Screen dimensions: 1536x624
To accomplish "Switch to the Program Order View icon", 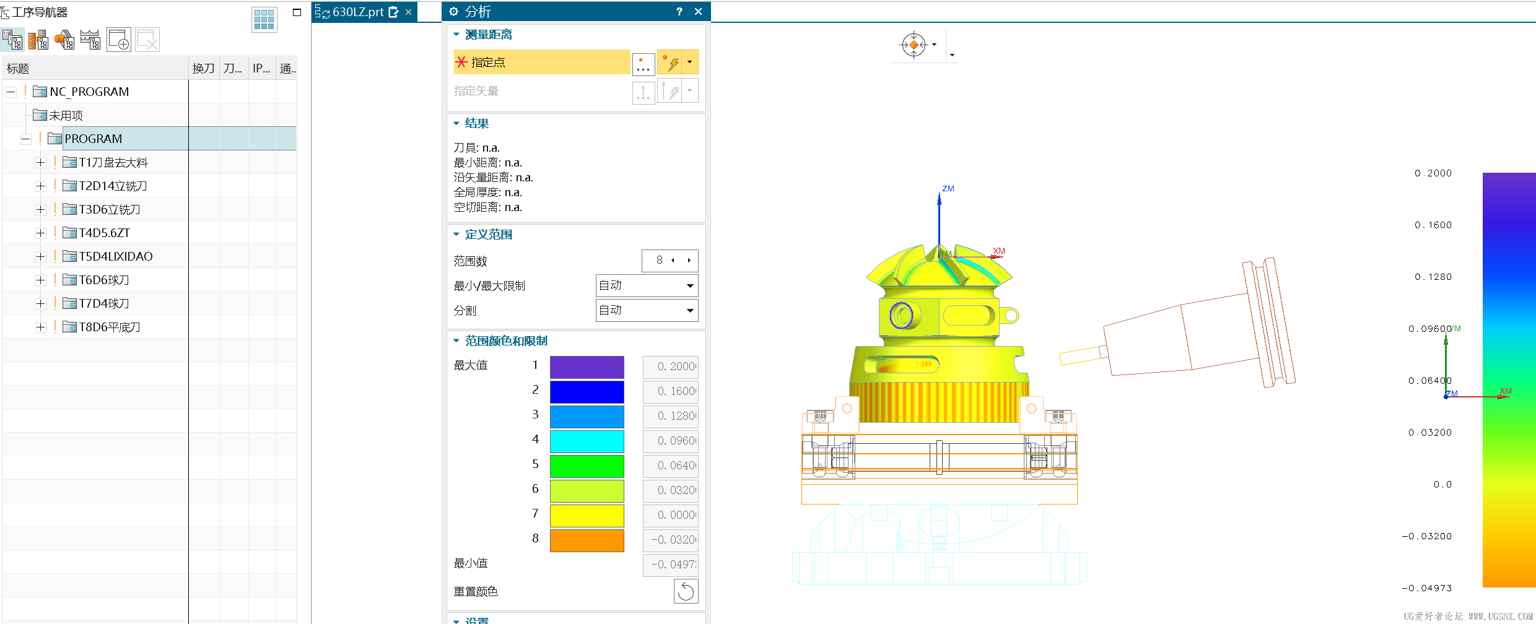I will click(x=12, y=39).
